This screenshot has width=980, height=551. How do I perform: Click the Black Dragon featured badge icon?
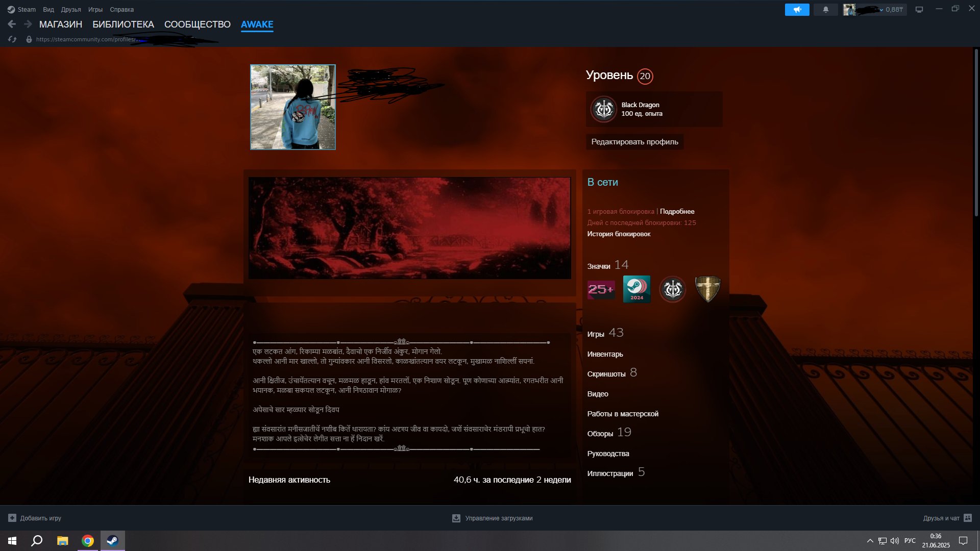(604, 109)
